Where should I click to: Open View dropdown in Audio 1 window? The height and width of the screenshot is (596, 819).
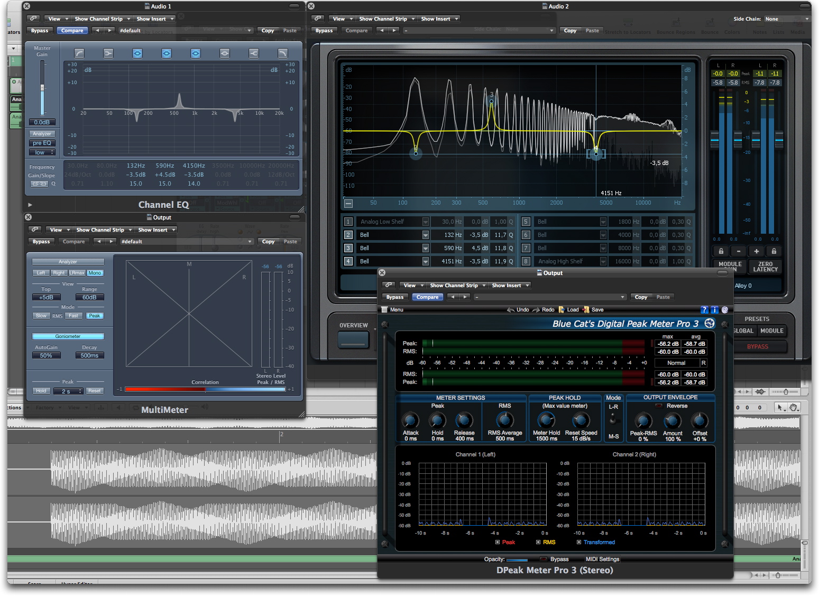[57, 19]
